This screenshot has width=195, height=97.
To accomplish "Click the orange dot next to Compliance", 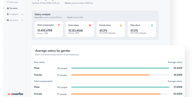I will coord(22,14).
